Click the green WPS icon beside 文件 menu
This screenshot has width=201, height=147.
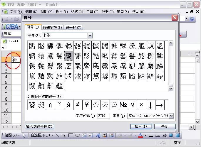coord(6,12)
